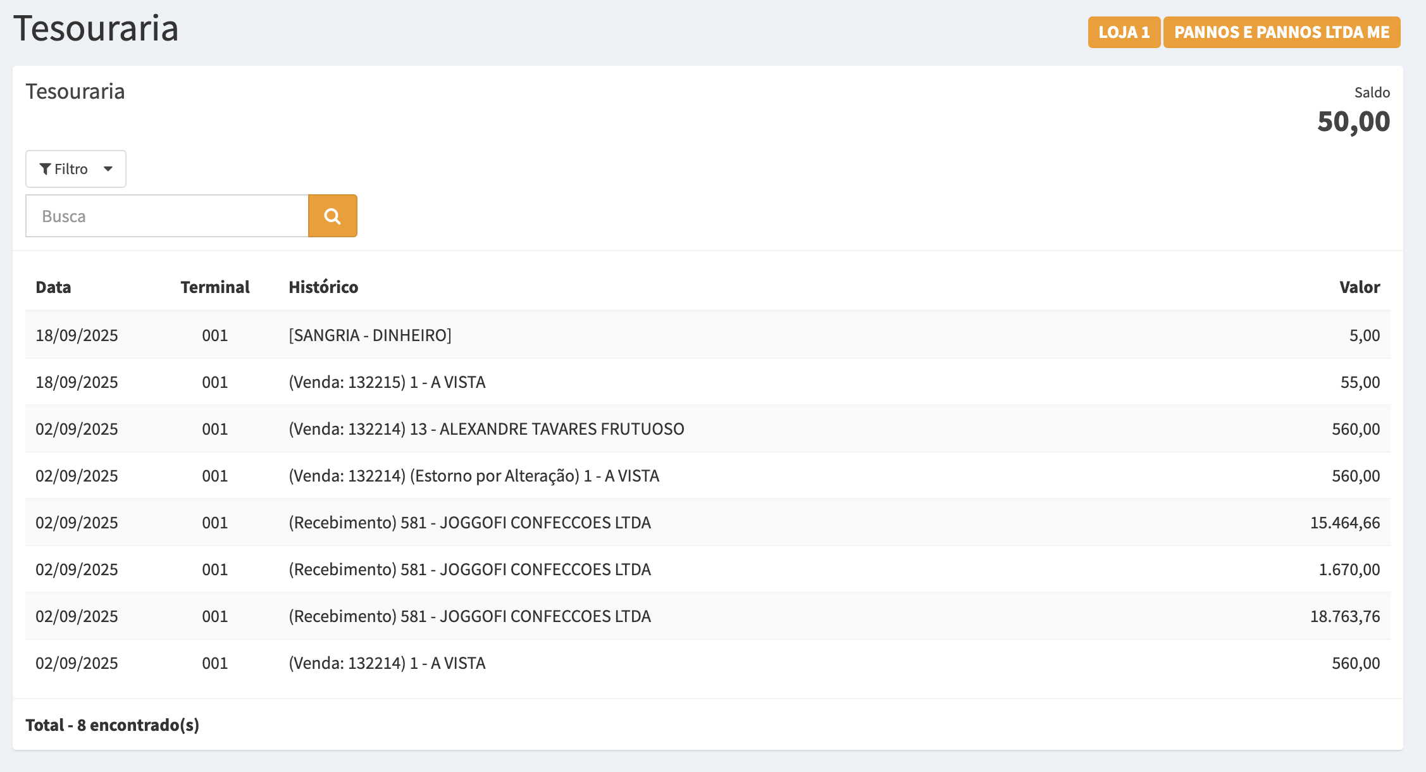The image size is (1426, 772).
Task: Select the Estorno por Alteração row
Action: coord(473,476)
